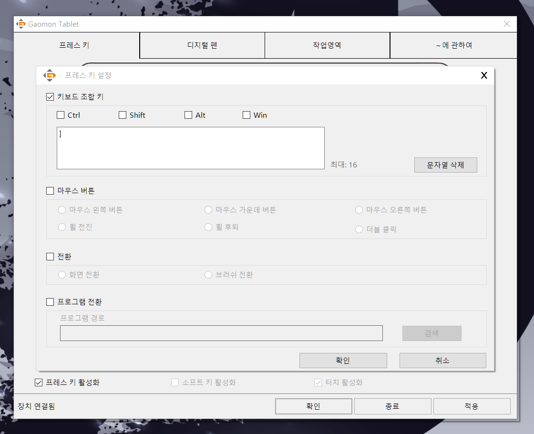534x434 pixels.
Task: Close the 프레스 키 설정 dialog with X
Action: (484, 75)
